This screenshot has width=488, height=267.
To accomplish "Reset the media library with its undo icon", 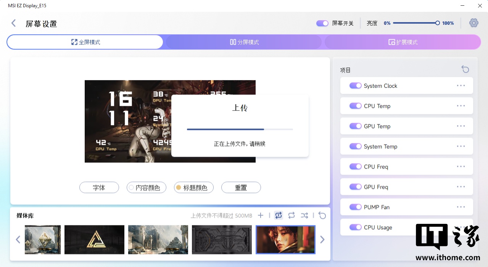I will [x=322, y=216].
